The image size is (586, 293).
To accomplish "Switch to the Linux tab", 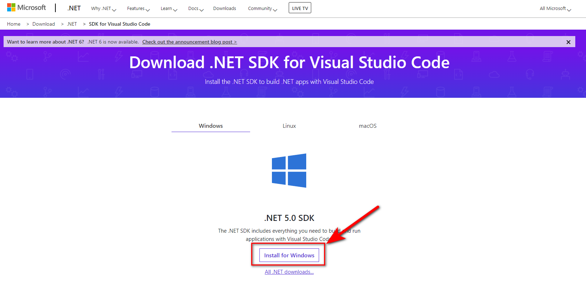I will pyautogui.click(x=289, y=126).
